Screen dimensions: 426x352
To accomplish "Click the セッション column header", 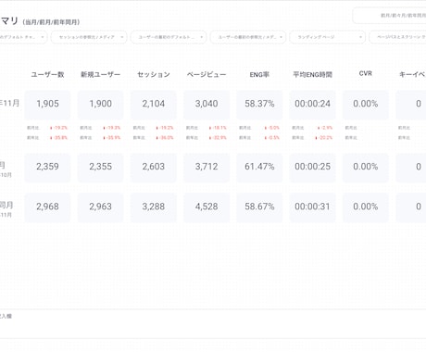I will 154,74.
